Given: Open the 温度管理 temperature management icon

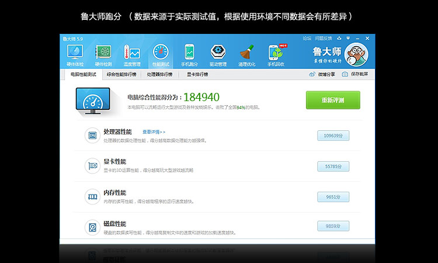Looking at the screenshot, I should pyautogui.click(x=132, y=53).
